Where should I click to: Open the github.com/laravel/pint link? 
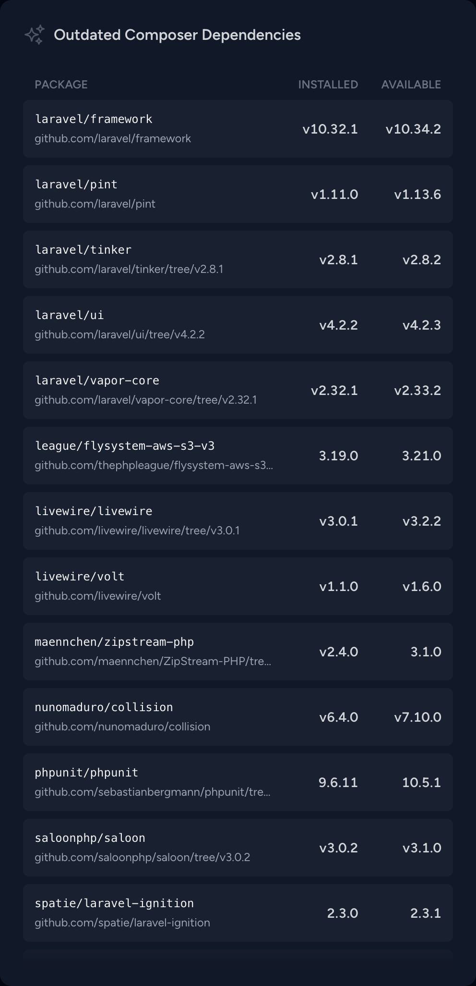[95, 204]
